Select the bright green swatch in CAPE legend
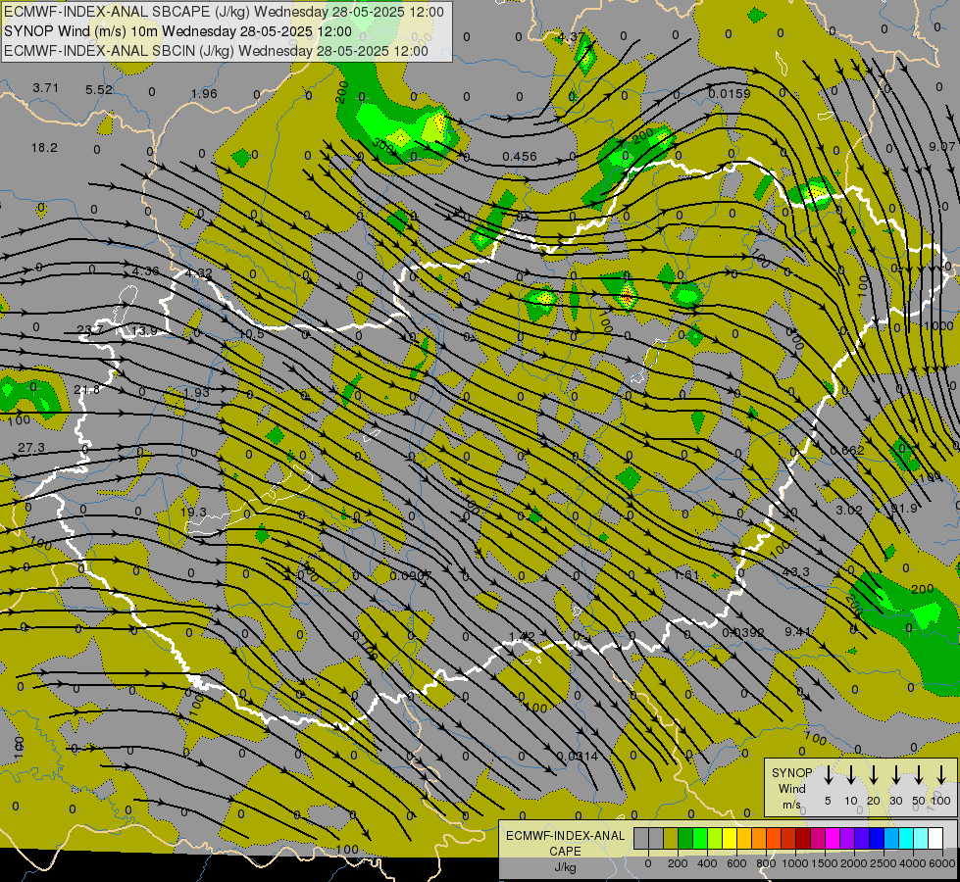Image resolution: width=960 pixels, height=882 pixels. tap(700, 839)
